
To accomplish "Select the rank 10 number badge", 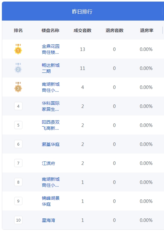I will [x=18, y=220].
